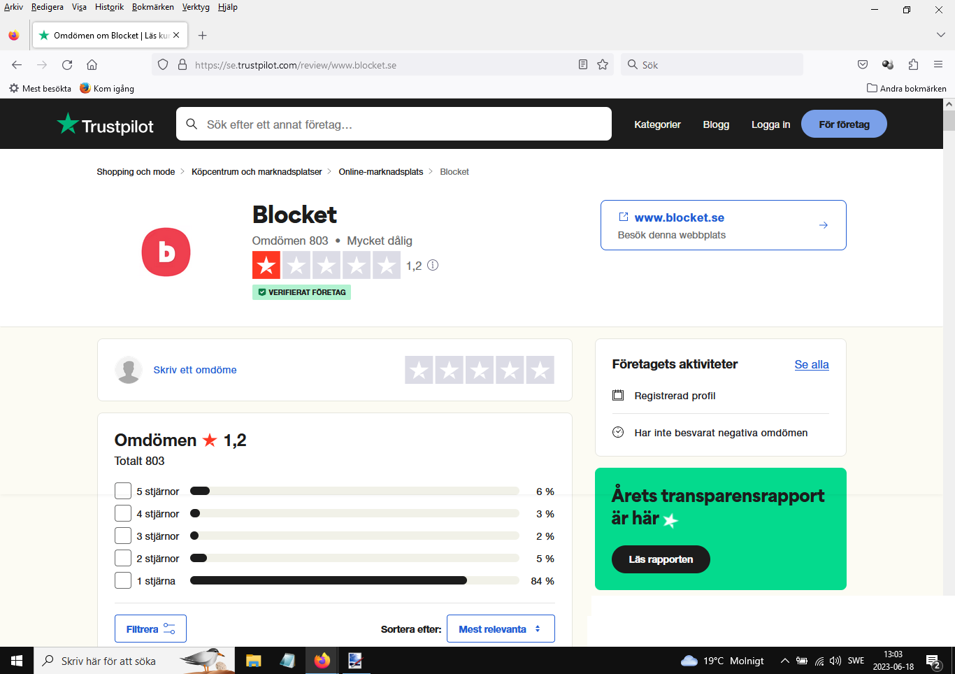Open Andra bokmärken folder
This screenshot has height=674, width=955.
[906, 88]
